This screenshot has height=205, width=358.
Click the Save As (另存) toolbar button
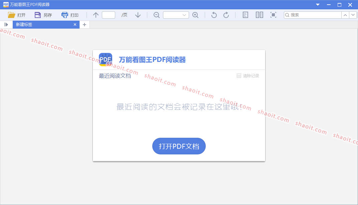point(43,15)
